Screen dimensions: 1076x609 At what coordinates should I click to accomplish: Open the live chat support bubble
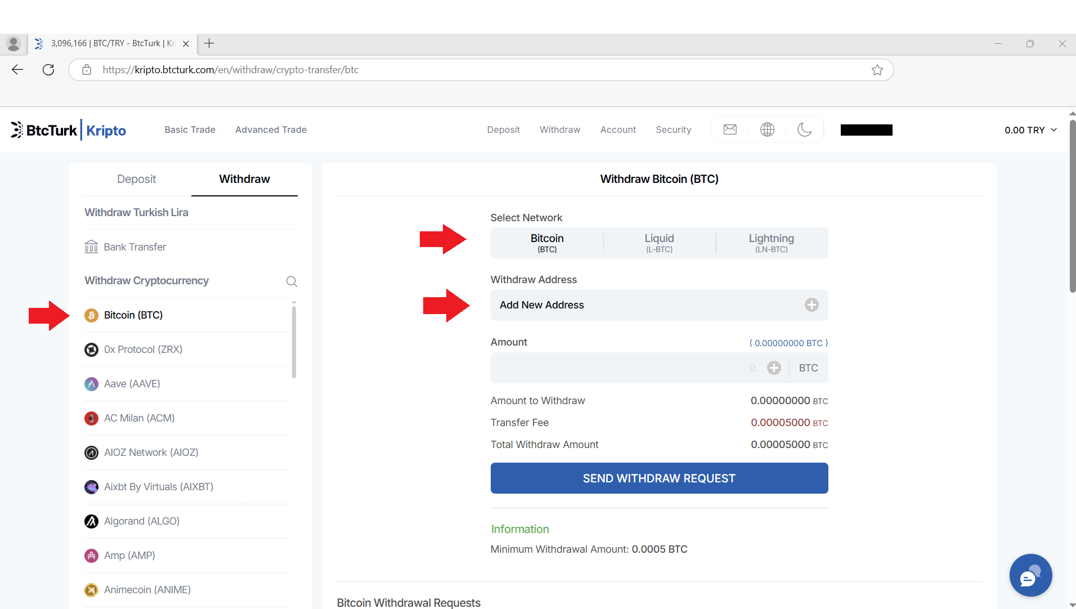(x=1030, y=575)
